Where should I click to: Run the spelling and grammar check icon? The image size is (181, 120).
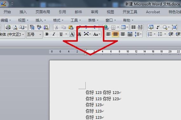point(39,27)
